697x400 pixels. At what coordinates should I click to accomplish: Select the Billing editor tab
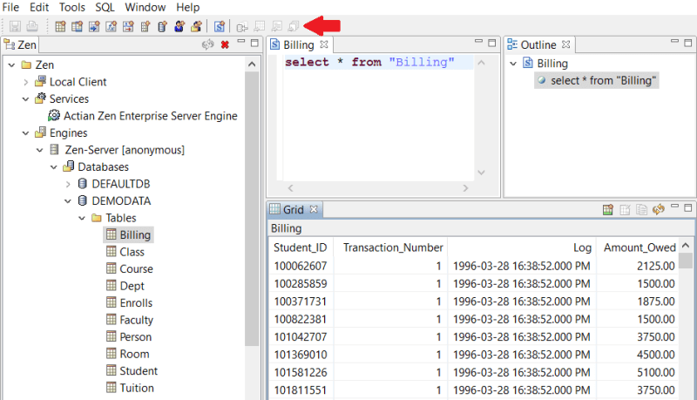point(299,44)
